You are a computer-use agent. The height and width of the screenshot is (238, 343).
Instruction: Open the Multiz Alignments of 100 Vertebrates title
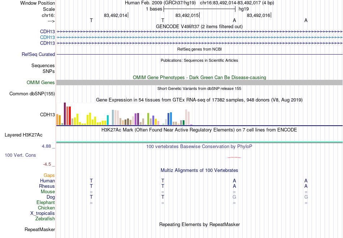199,170
